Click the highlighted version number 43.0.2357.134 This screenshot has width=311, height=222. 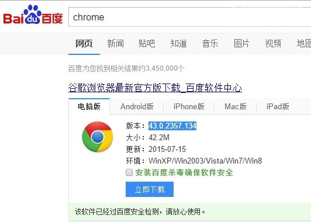(172, 126)
